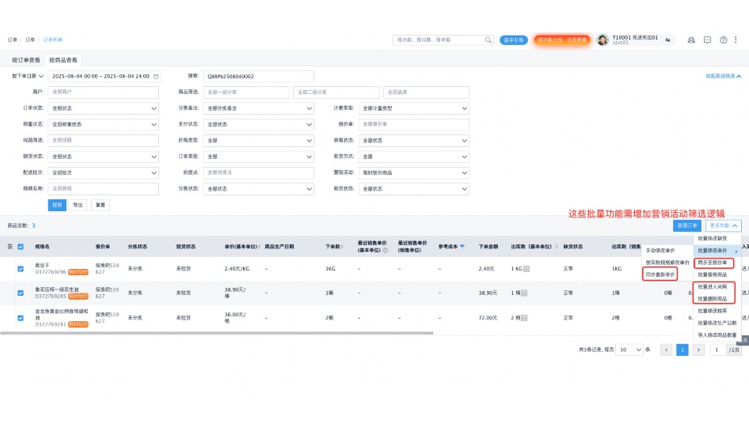Click the 新建订单 button
This screenshot has height=431, width=749.
(x=687, y=225)
